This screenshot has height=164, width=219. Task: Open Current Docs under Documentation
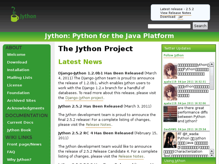click(20, 122)
